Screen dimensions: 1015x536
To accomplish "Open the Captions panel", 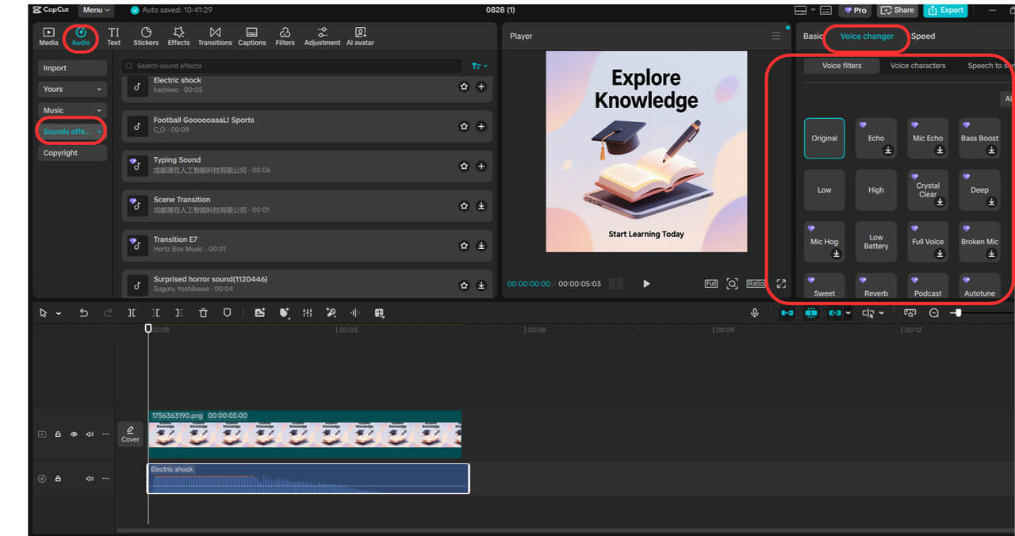I will [x=251, y=35].
